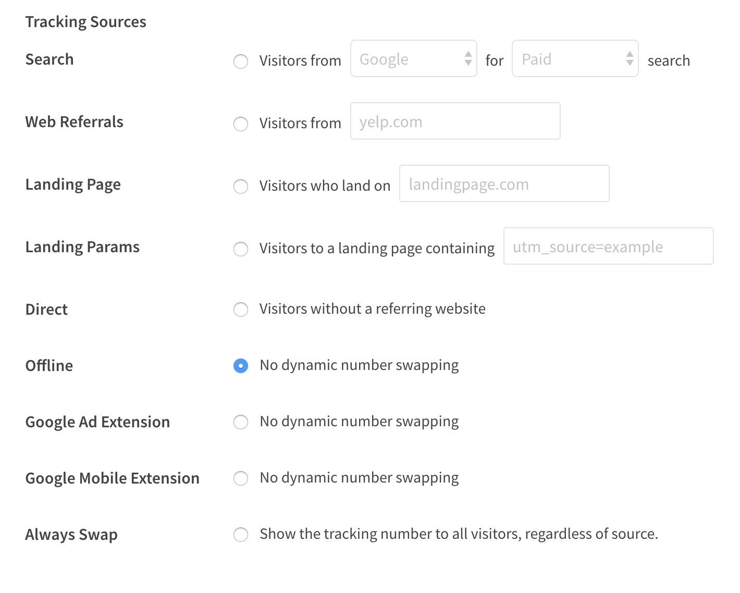Click the Google dropdown stepper arrows
This screenshot has width=740, height=593.
tap(468, 59)
